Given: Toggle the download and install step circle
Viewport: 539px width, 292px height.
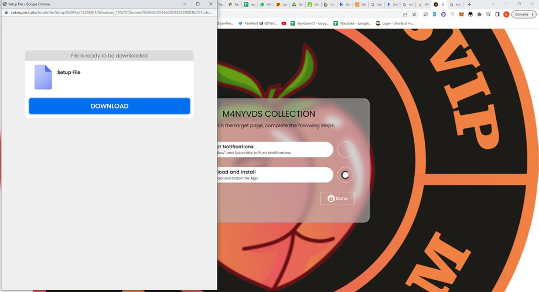Looking at the screenshot, I should (346, 175).
